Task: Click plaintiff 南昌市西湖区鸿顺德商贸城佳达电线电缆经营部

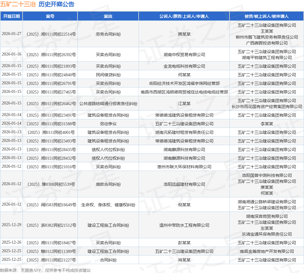Action: click(x=184, y=92)
